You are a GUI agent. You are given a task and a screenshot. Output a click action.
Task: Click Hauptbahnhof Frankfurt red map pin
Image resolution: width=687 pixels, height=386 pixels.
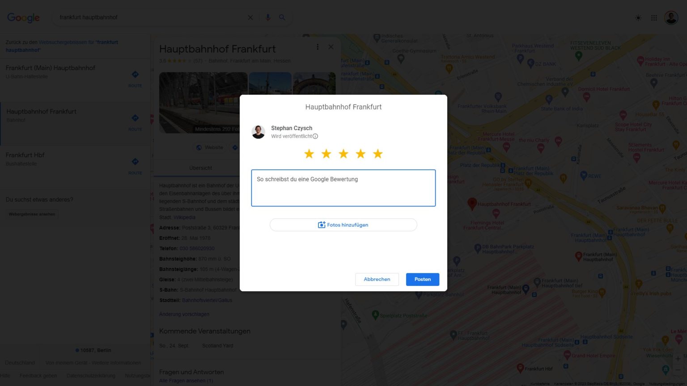(472, 204)
